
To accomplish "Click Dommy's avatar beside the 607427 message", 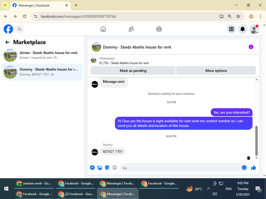I will [x=95, y=152].
